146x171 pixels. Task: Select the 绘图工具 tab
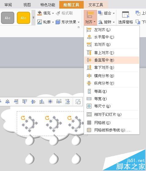click(71, 5)
